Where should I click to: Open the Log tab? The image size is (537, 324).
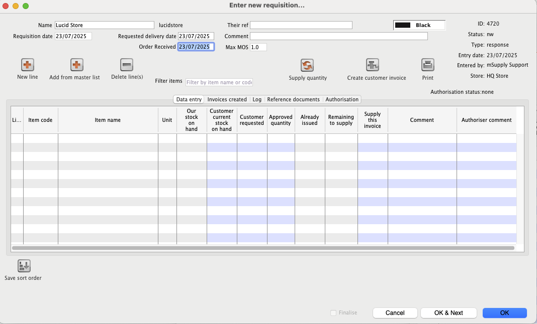coord(257,99)
